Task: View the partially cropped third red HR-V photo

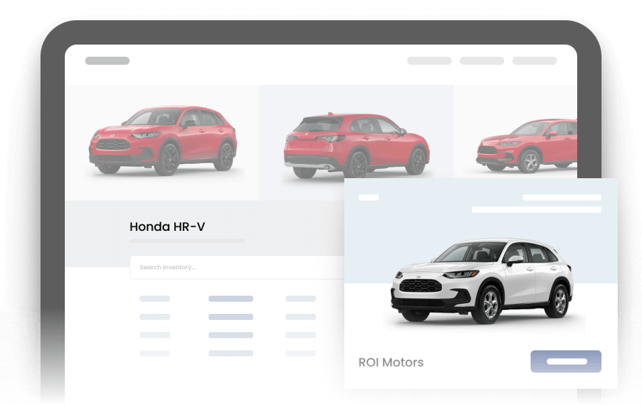Action: tap(516, 132)
